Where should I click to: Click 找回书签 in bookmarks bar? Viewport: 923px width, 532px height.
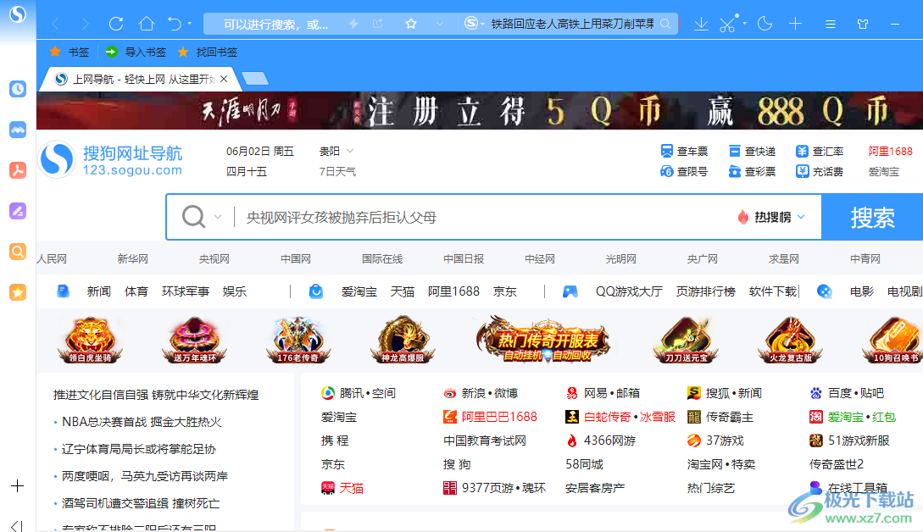tap(208, 52)
